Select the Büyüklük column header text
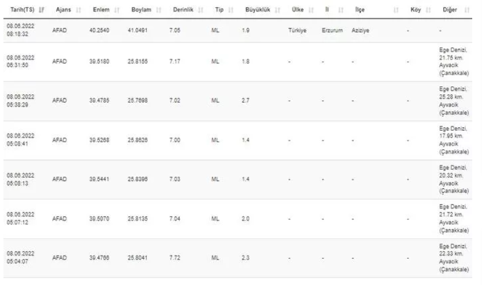 (x=257, y=10)
